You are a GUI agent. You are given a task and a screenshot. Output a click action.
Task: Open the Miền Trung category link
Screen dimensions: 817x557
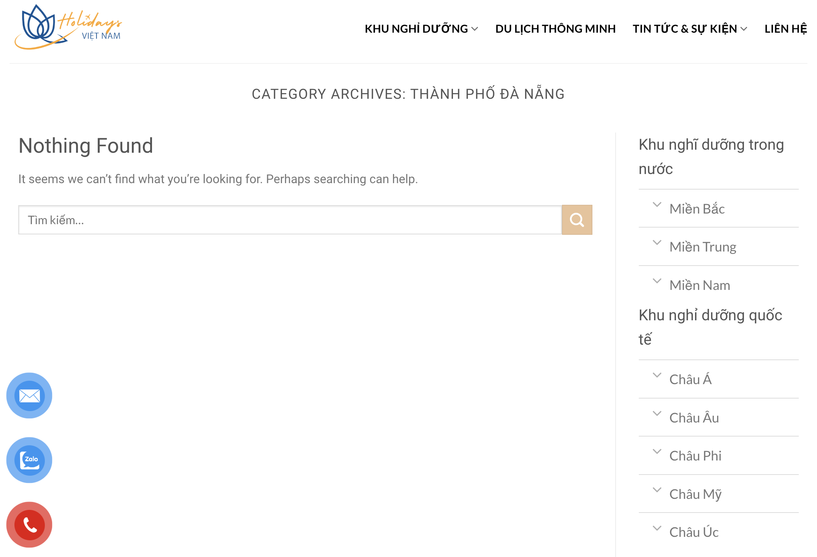point(703,247)
